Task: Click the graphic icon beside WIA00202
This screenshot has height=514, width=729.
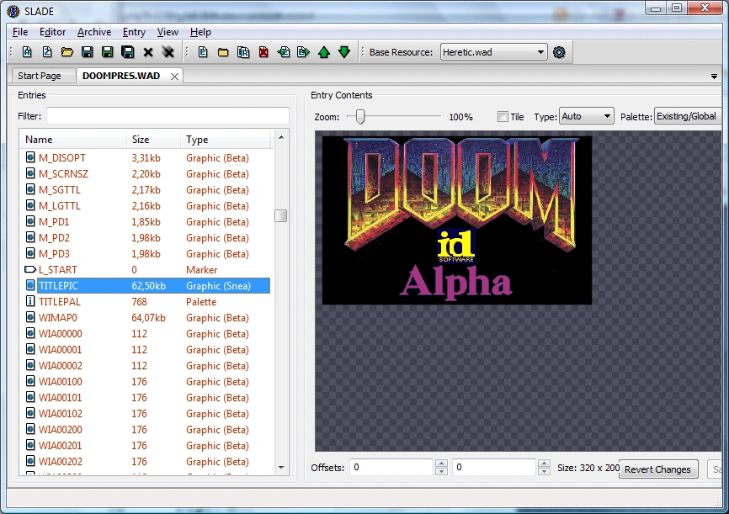Action: pos(30,461)
